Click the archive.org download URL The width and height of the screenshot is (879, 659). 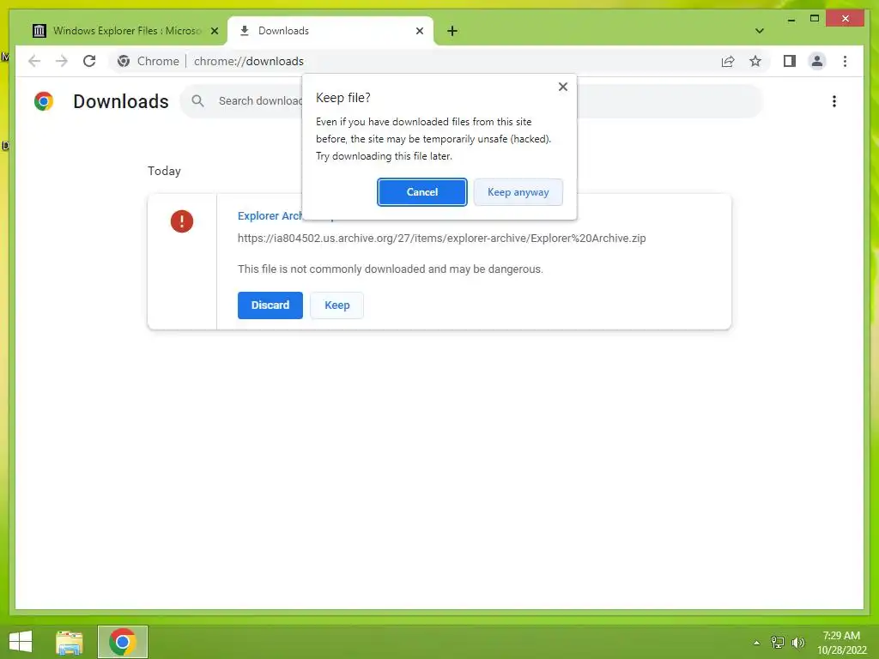442,239
